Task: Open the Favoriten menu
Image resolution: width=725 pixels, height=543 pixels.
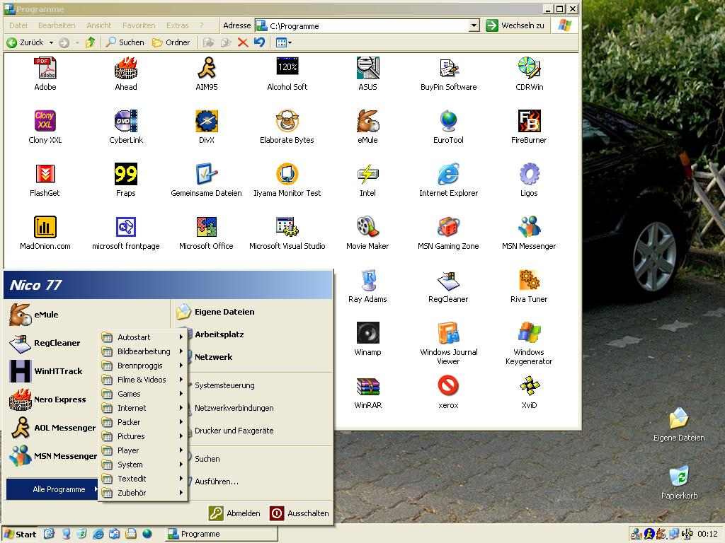Action: tap(139, 25)
